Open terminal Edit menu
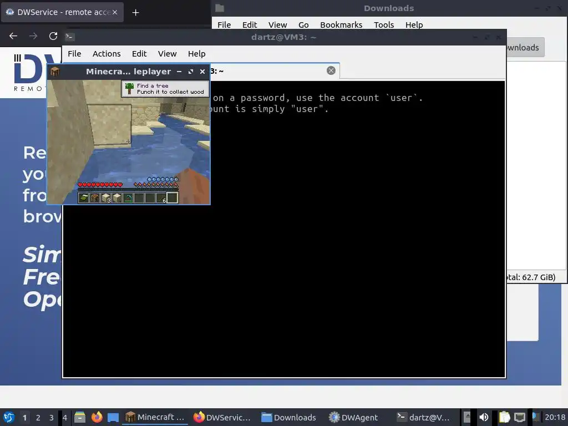568x426 pixels. pos(139,54)
